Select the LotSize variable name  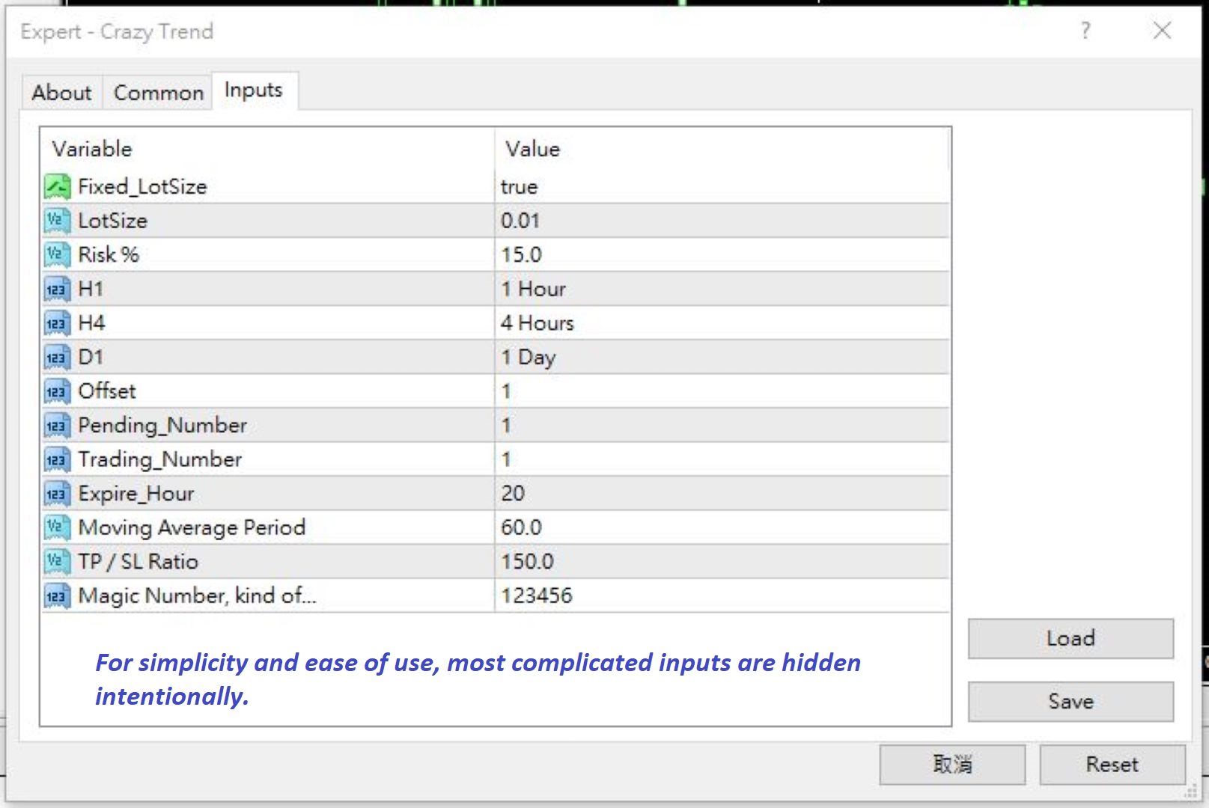(112, 221)
